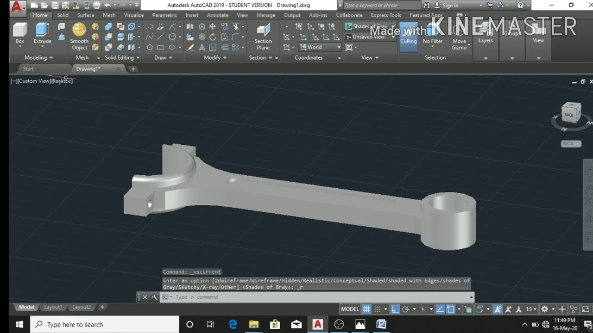Click the Plot printer icon
Viewport: 593px width, 333px height.
[97, 6]
